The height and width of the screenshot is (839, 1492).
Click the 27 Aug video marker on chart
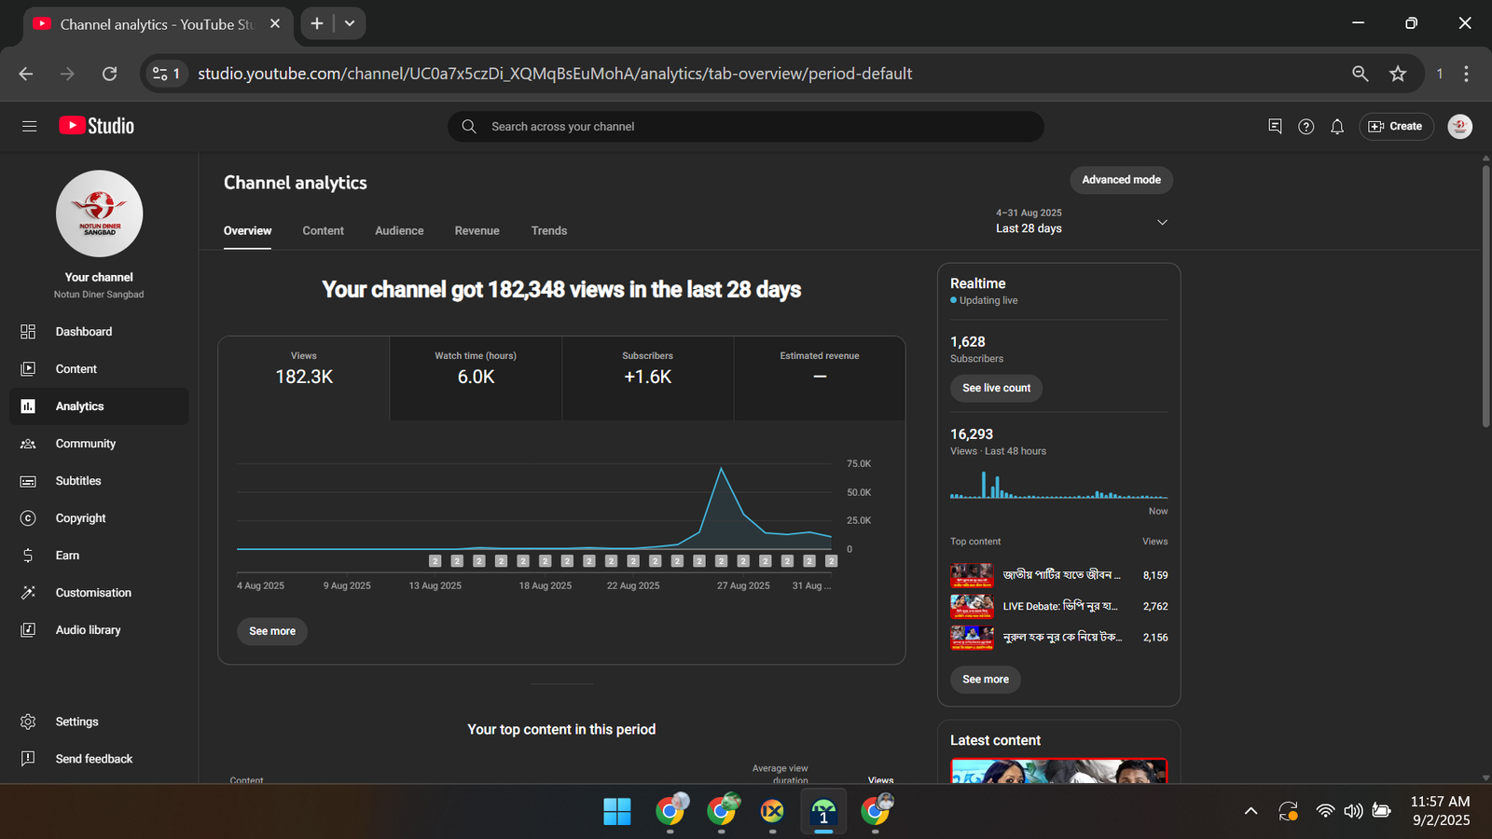click(743, 561)
